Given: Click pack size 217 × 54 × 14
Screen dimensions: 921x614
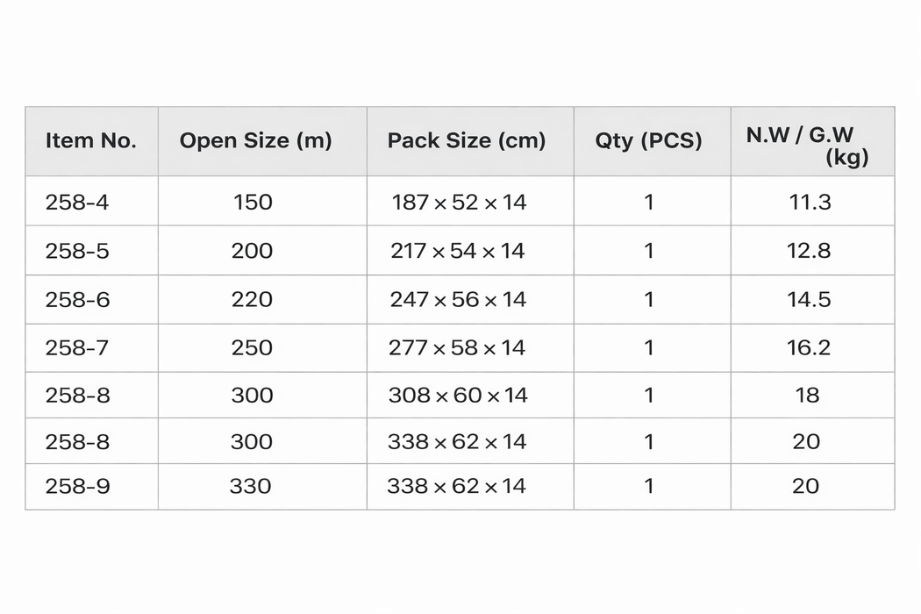Looking at the screenshot, I should pos(458,252).
